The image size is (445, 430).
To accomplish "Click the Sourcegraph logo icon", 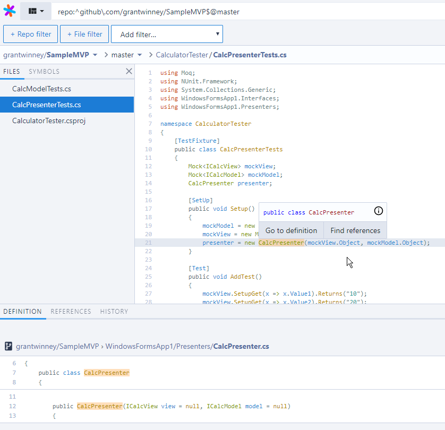I will [x=10, y=11].
